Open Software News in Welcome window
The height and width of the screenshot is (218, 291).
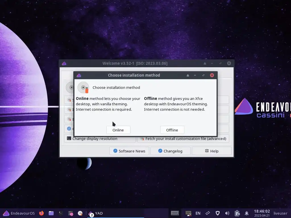(129, 151)
